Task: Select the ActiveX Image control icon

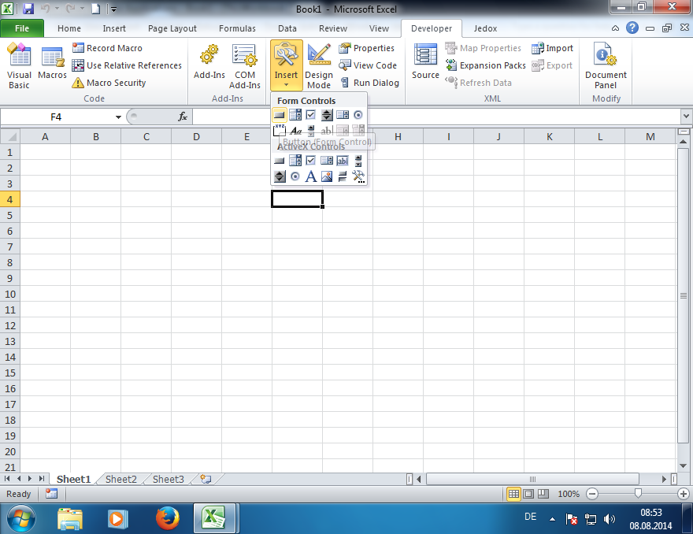Action: (x=327, y=176)
